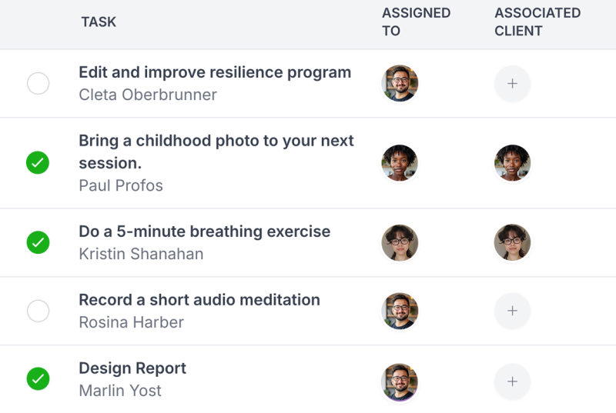Uncheck the 5-minute breathing exercise task

38,243
